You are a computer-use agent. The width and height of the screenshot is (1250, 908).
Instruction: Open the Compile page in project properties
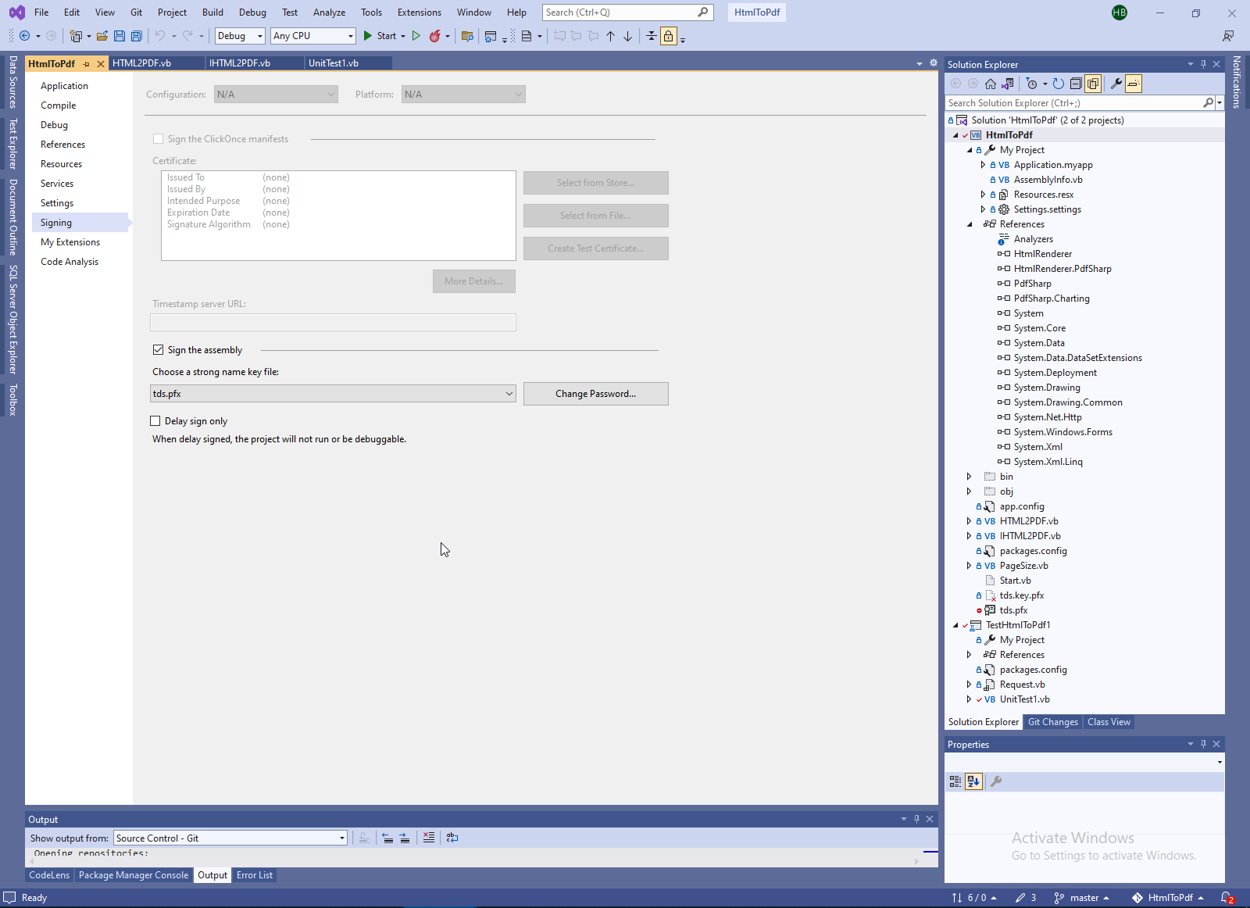click(x=59, y=105)
